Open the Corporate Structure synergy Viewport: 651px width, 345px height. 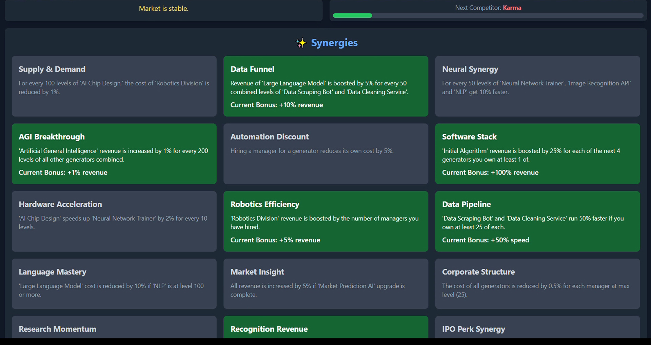(x=537, y=283)
